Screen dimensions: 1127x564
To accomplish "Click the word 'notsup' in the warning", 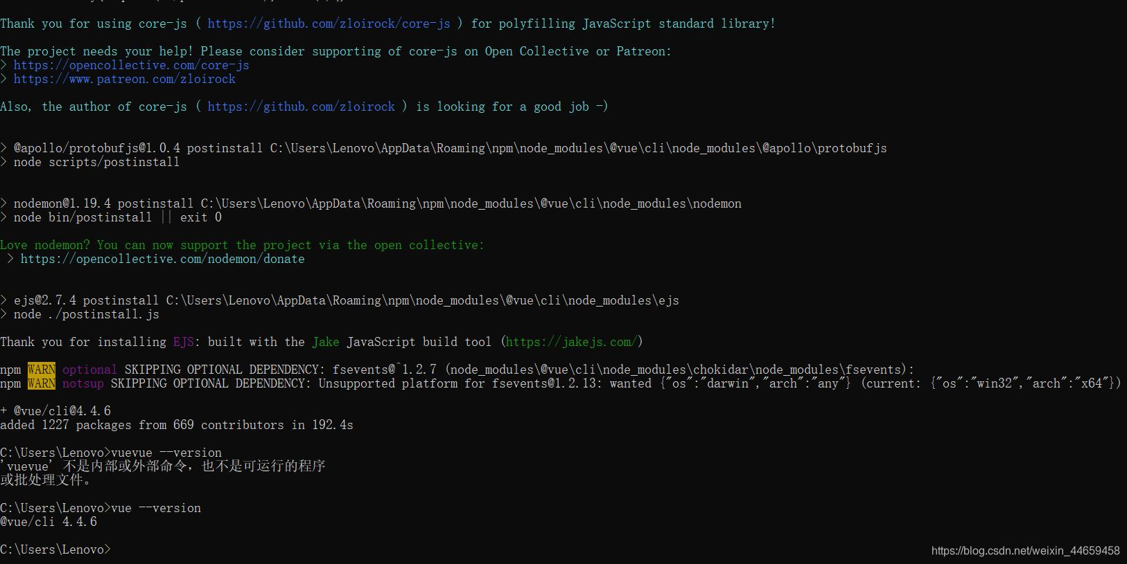I will (x=83, y=383).
